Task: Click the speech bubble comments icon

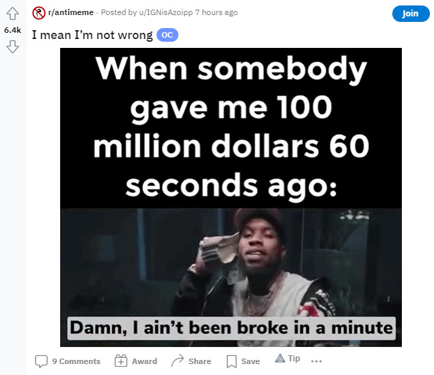Action: click(41, 361)
